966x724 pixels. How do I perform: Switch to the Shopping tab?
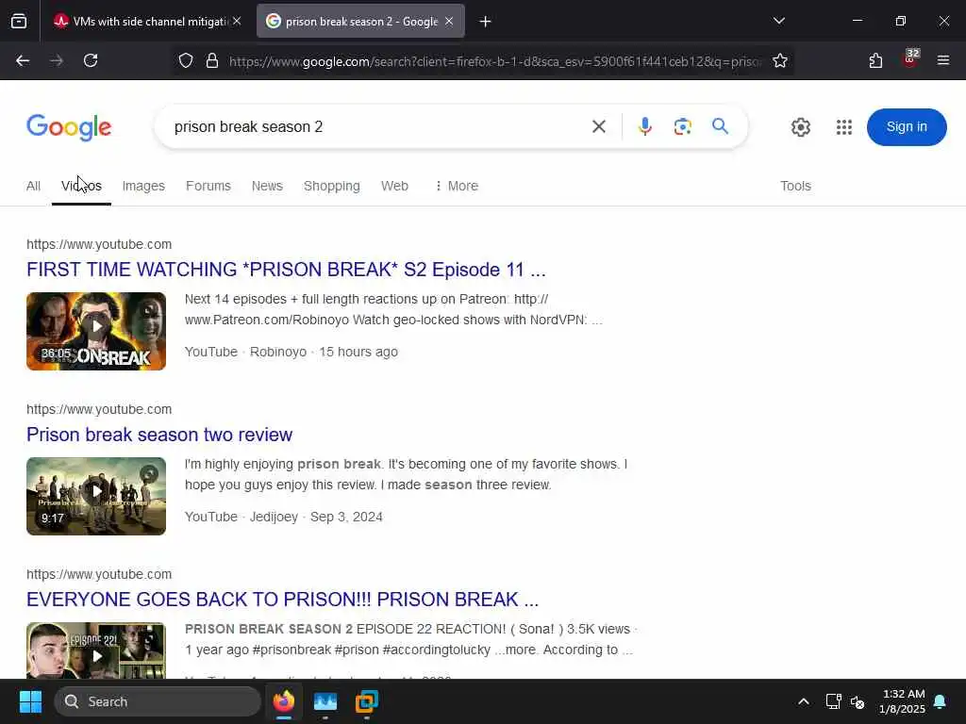[331, 186]
